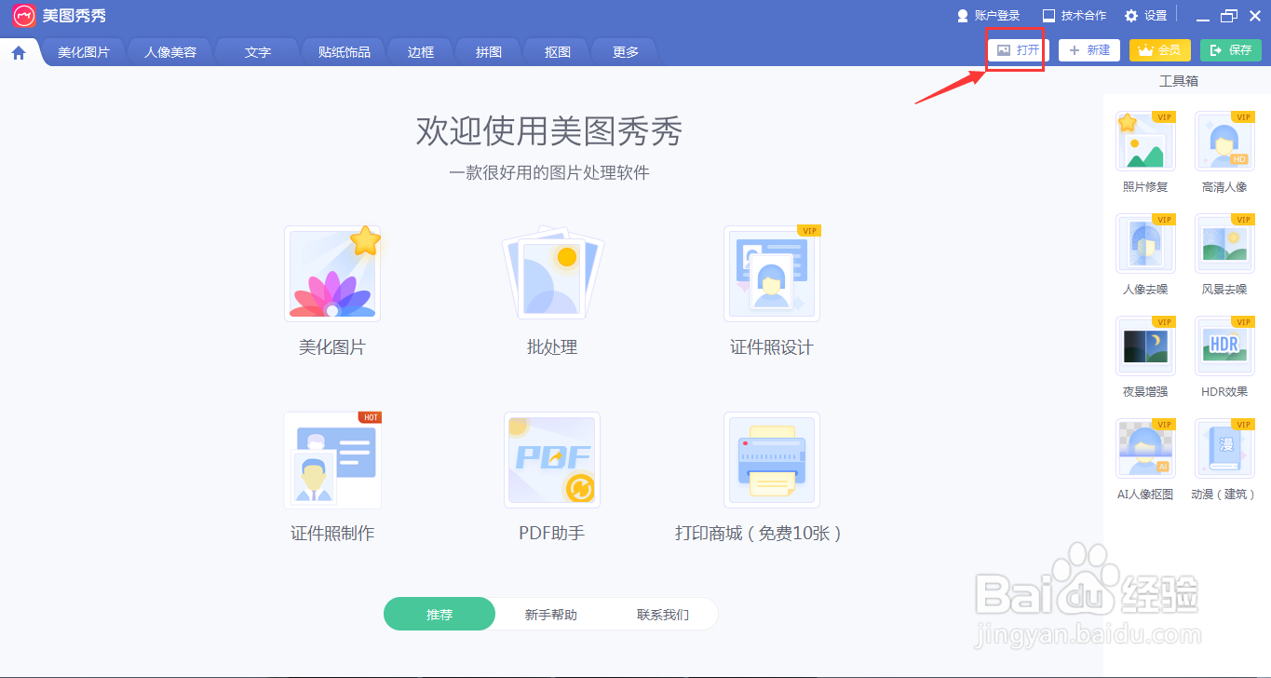Open 设置 gear settings

coord(1145,16)
